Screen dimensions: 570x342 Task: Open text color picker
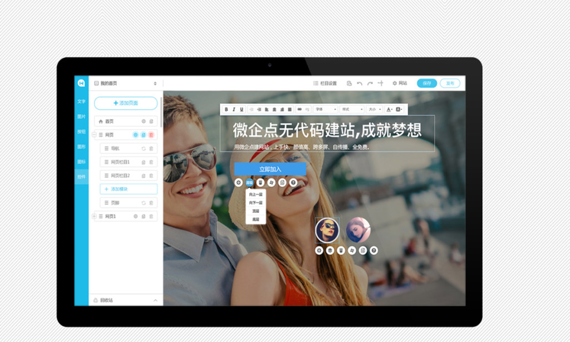(x=389, y=109)
